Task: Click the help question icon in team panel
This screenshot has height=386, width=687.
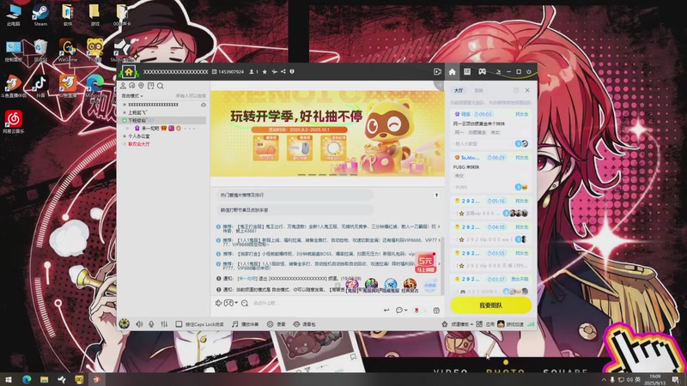Action: pyautogui.click(x=516, y=90)
